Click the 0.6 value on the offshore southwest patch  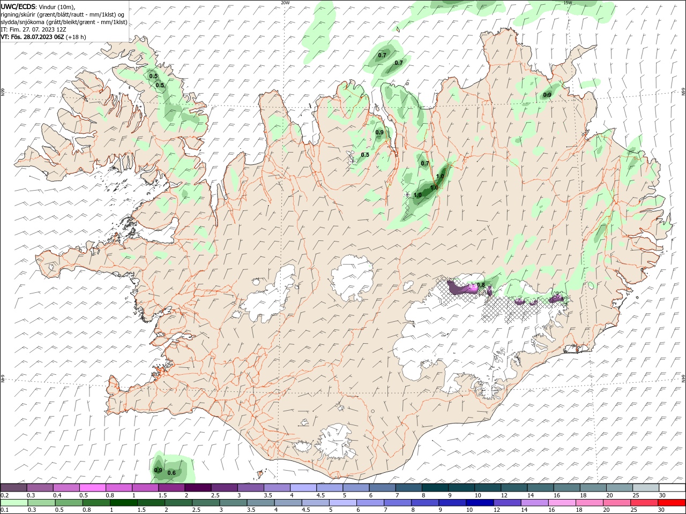(171, 473)
